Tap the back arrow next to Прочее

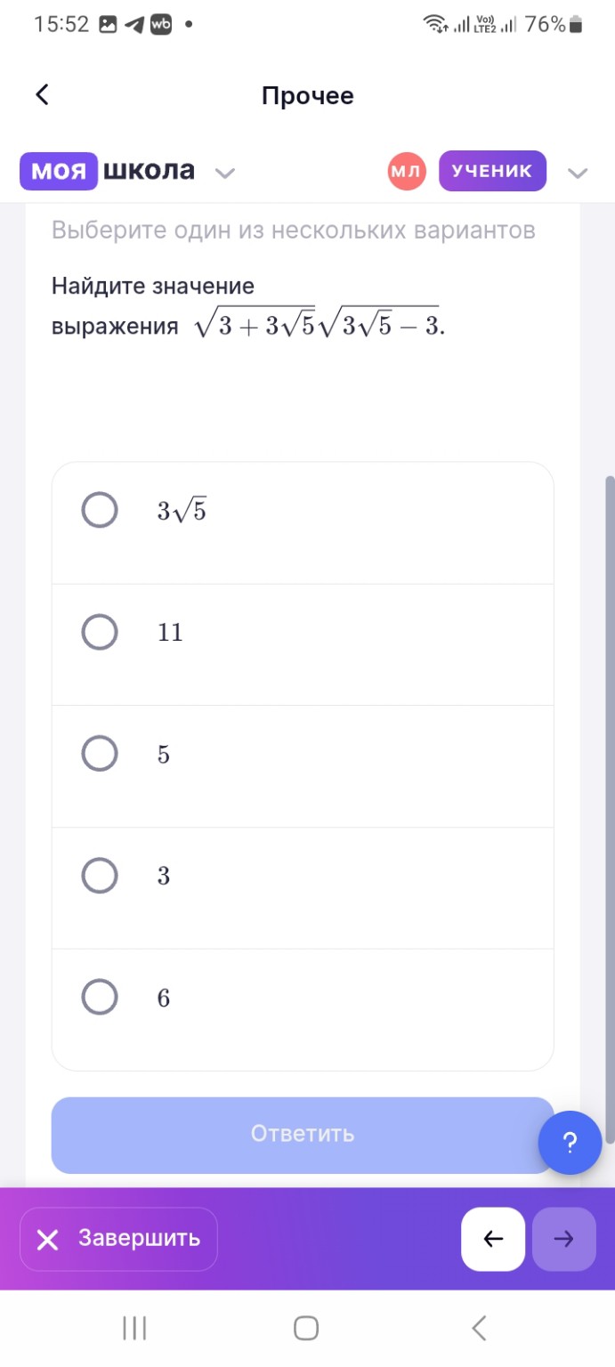click(42, 95)
